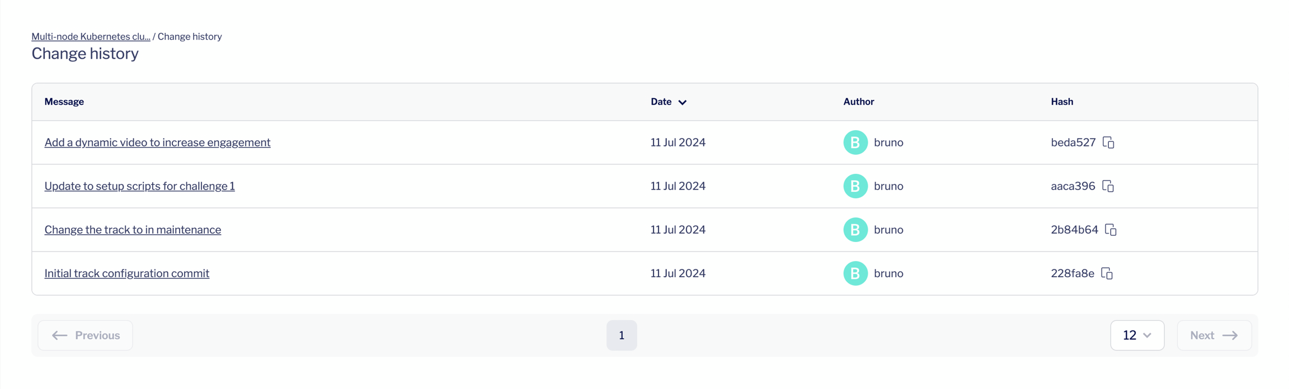
Task: Click the avatar beside the aaca396 commit
Action: [x=855, y=186]
